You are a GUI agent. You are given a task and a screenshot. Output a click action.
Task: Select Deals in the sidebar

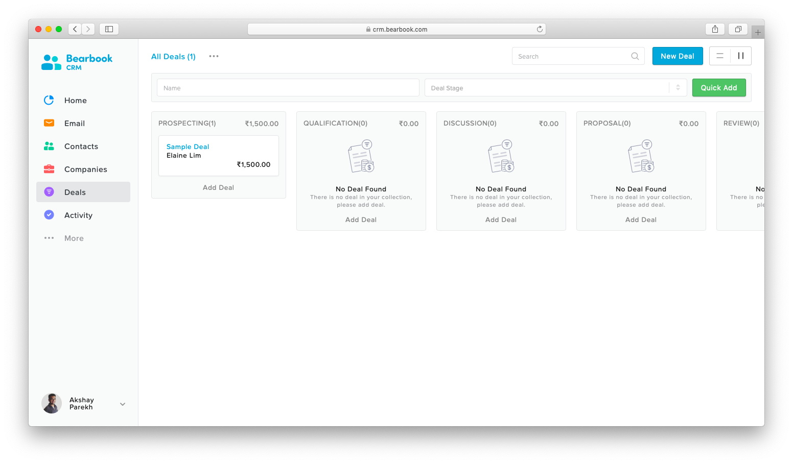[83, 192]
